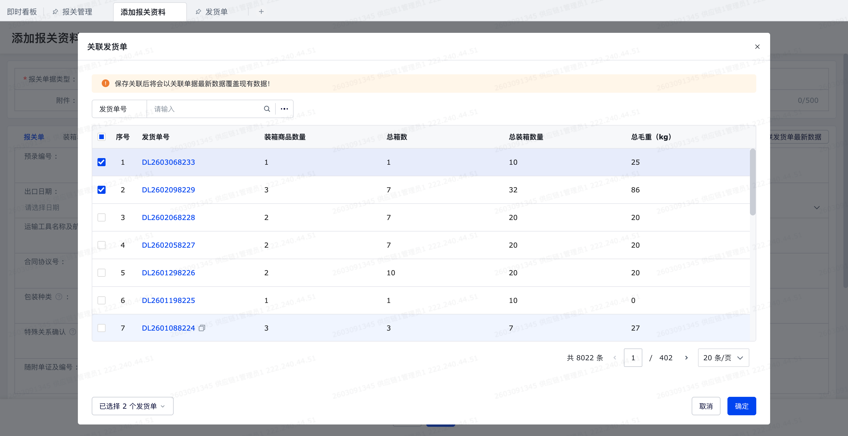Viewport: 848px width, 436px height.
Task: Expand the 已选择 2 个发货单 dropdown
Action: (132, 406)
